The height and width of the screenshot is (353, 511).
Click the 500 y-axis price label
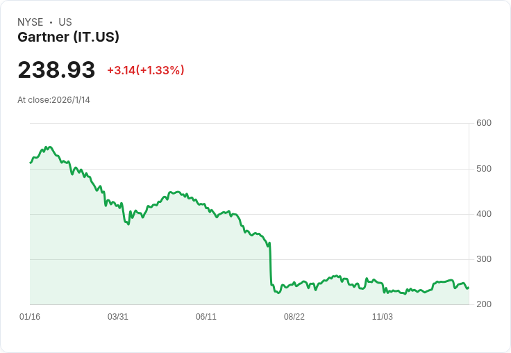(x=484, y=169)
